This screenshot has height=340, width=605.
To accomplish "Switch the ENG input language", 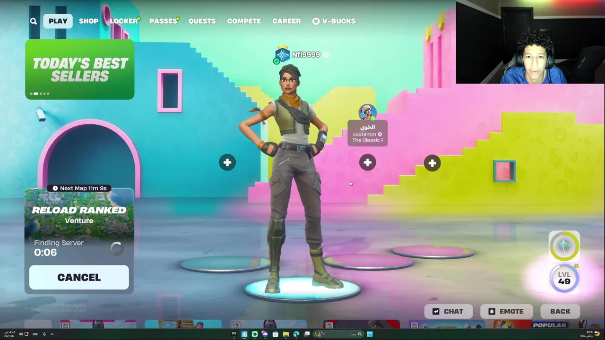I will (x=35, y=334).
